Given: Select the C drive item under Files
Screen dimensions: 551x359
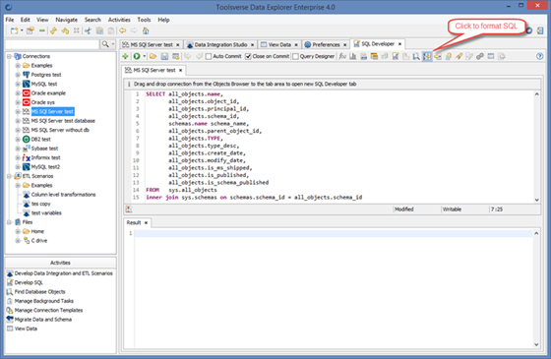Looking at the screenshot, I should pyautogui.click(x=39, y=241).
